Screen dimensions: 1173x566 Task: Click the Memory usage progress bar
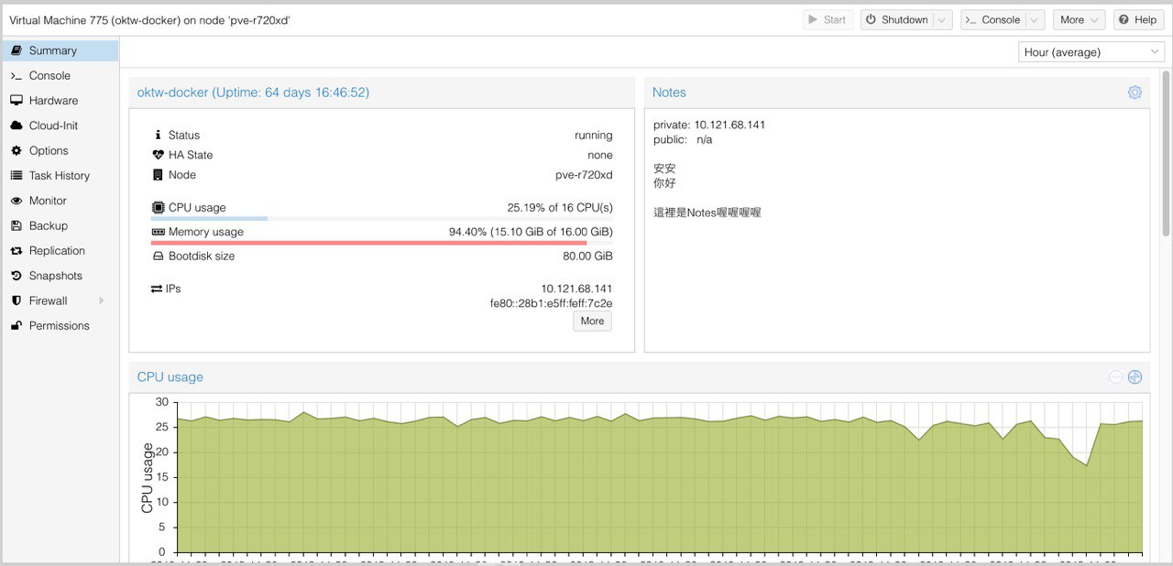pyautogui.click(x=382, y=243)
